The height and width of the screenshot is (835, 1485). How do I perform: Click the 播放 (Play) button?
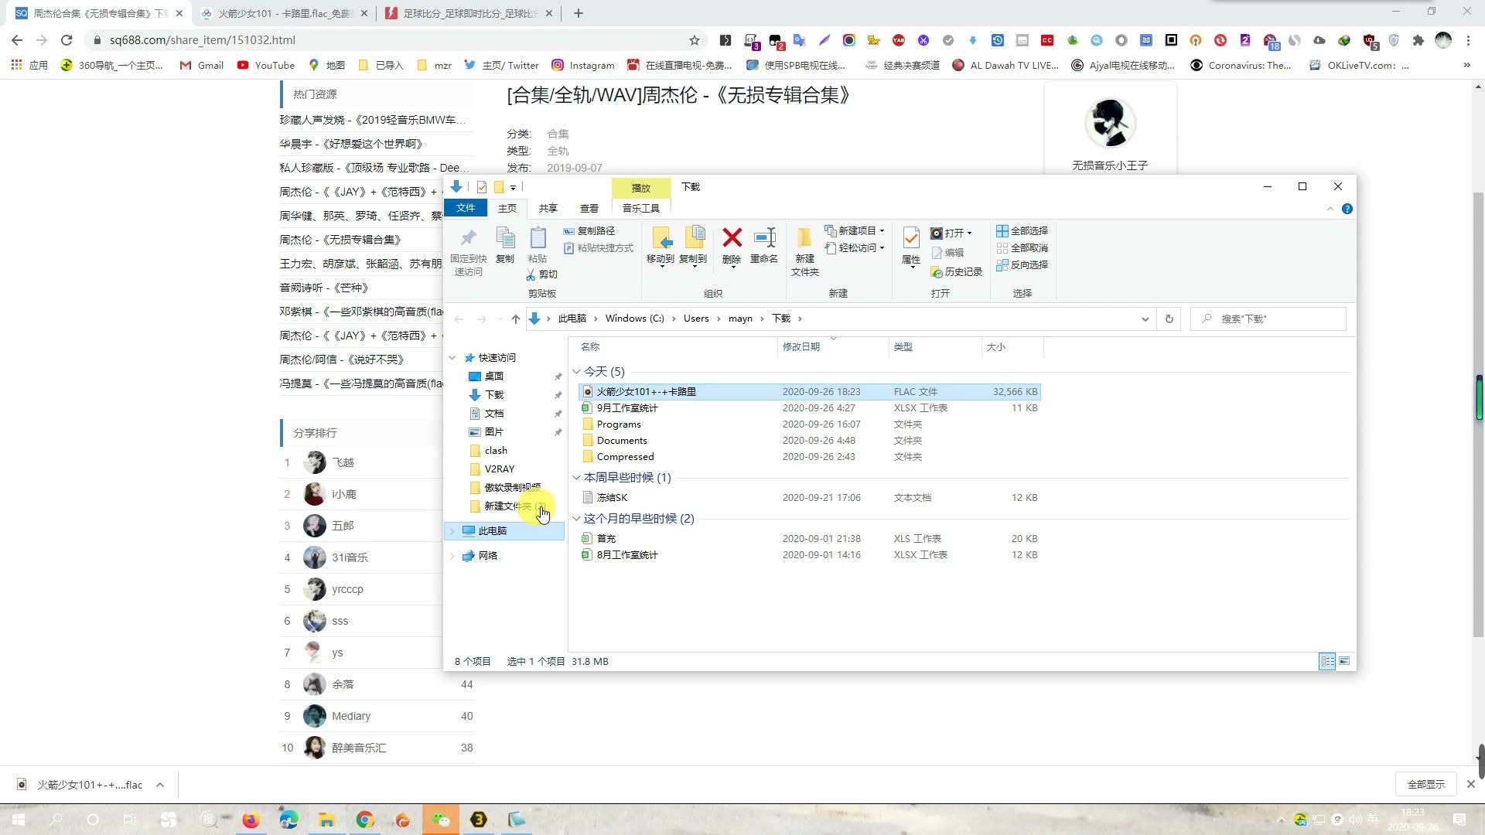pos(643,186)
